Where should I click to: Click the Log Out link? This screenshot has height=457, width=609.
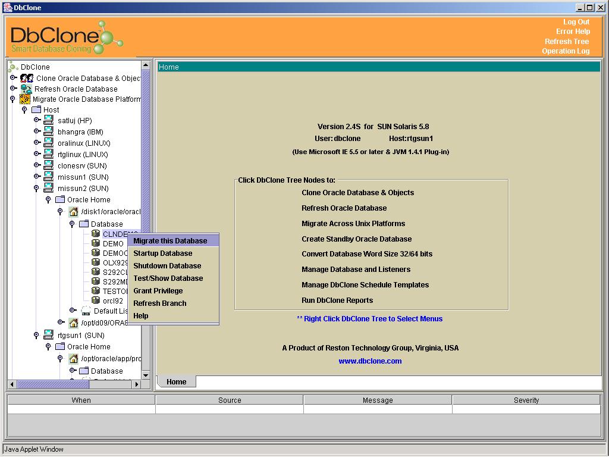[576, 22]
